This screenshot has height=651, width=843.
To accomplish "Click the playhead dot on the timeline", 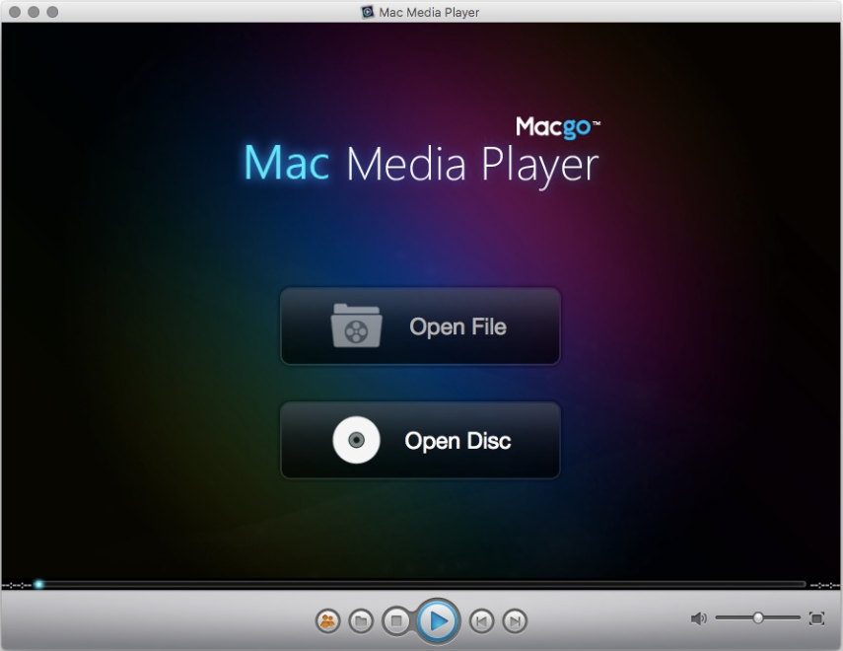I will [37, 584].
